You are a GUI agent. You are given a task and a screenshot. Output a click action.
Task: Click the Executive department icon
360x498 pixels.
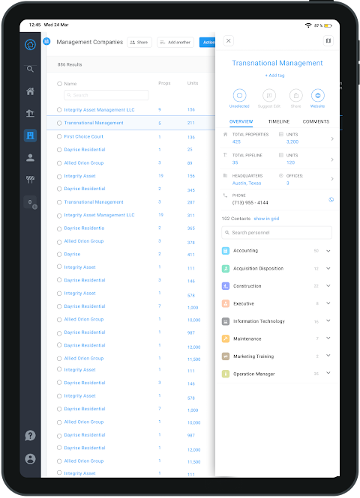tap(226, 303)
